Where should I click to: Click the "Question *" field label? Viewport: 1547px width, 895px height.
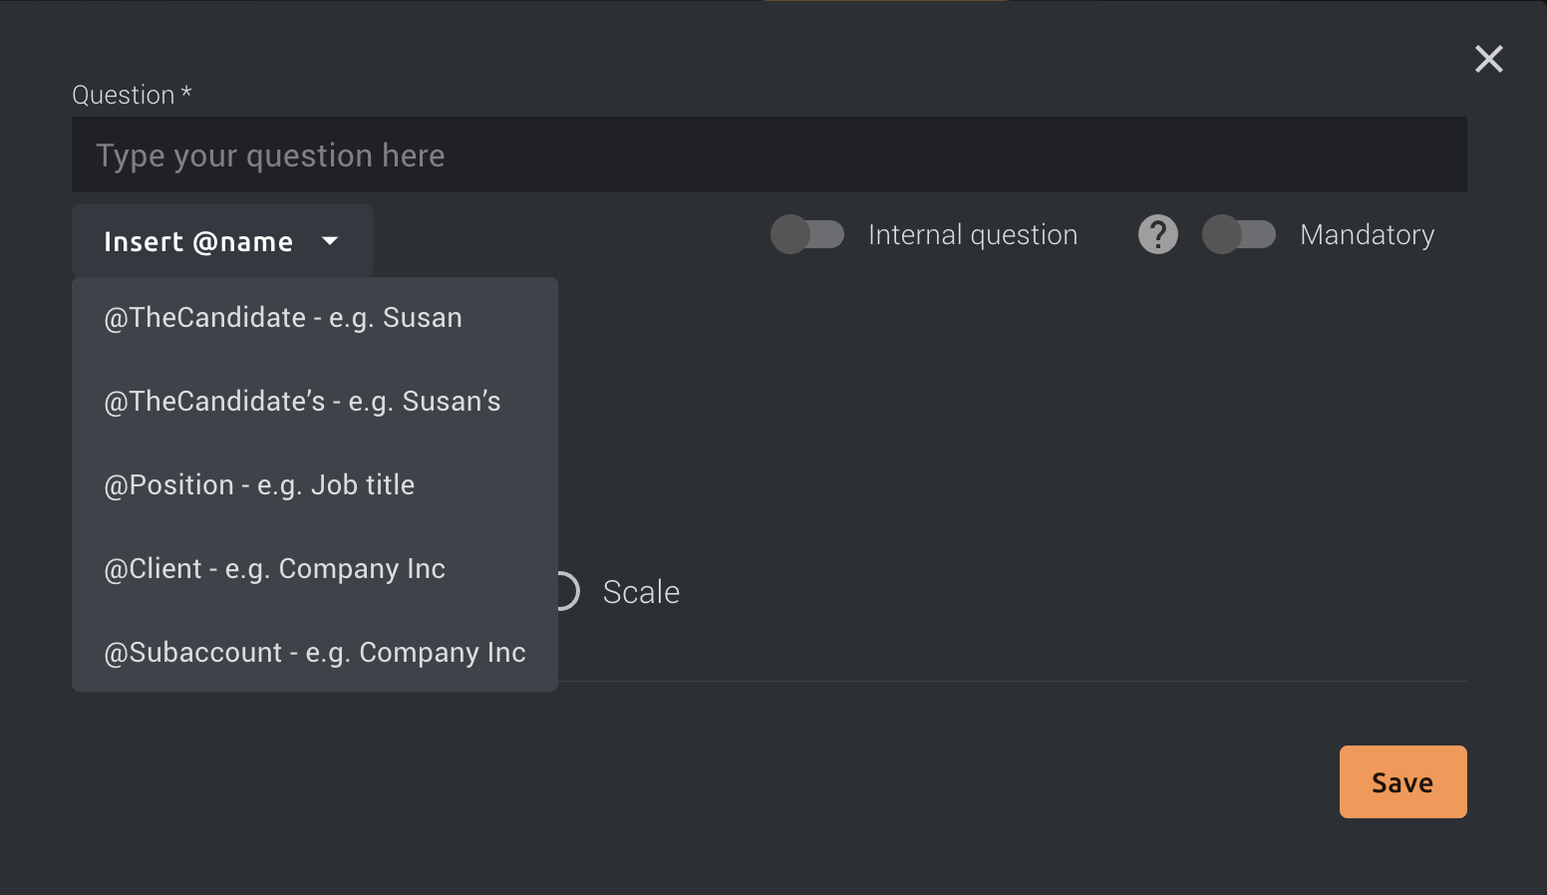pos(131,94)
